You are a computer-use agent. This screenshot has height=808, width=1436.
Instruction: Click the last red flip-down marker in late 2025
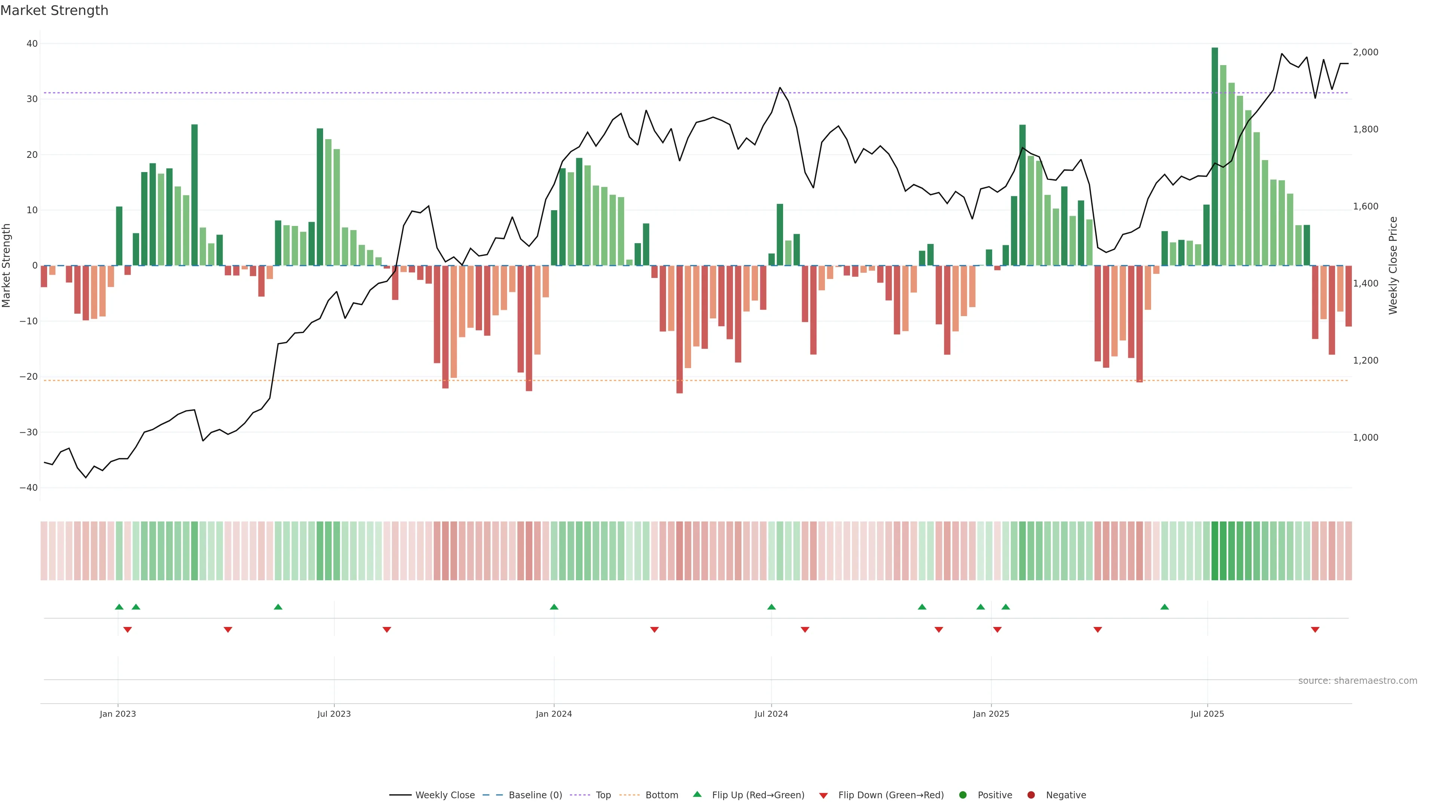click(x=1315, y=630)
